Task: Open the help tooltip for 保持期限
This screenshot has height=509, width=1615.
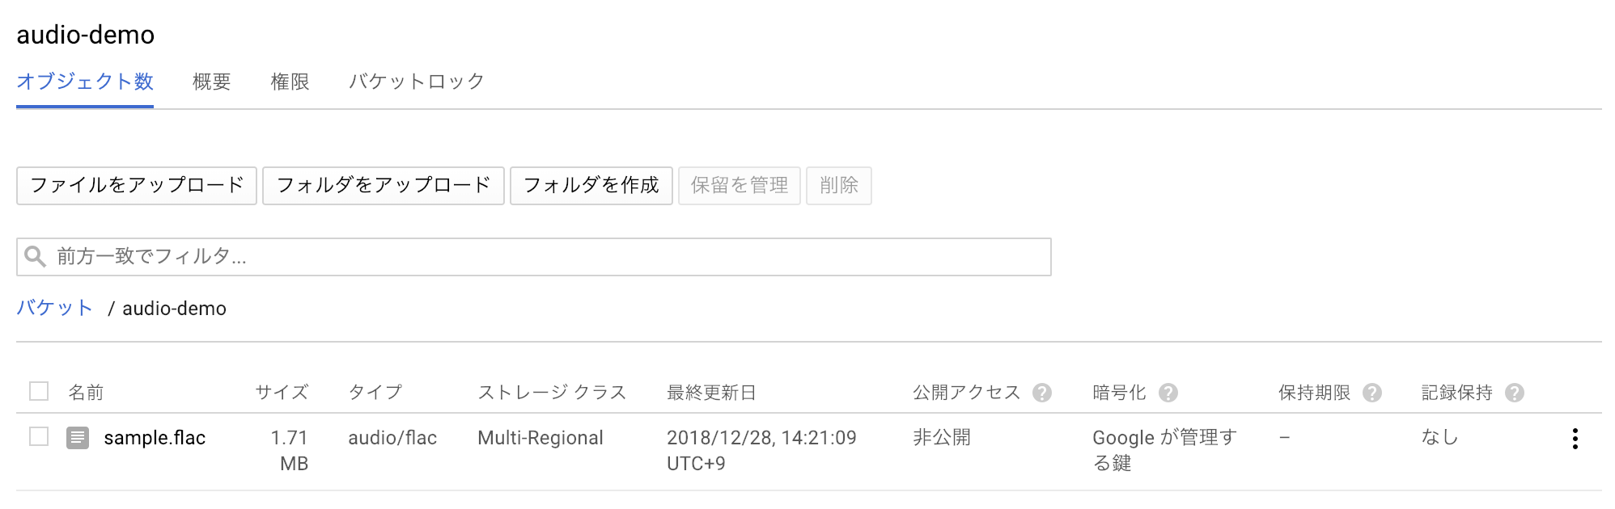Action: click(x=1371, y=393)
